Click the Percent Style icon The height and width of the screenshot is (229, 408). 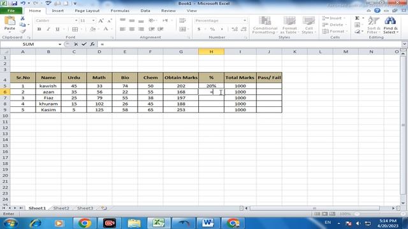pos(212,29)
